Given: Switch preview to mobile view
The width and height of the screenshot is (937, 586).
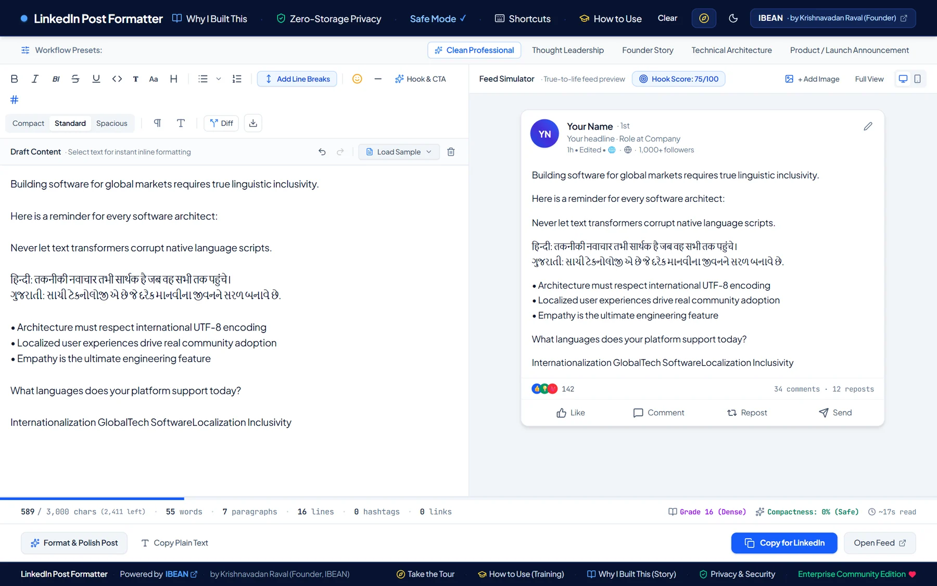Looking at the screenshot, I should pos(918,79).
